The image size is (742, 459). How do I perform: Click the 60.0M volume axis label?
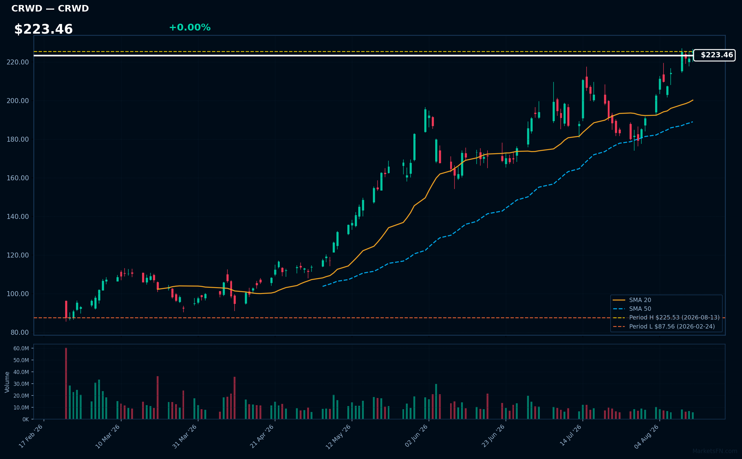click(21, 348)
